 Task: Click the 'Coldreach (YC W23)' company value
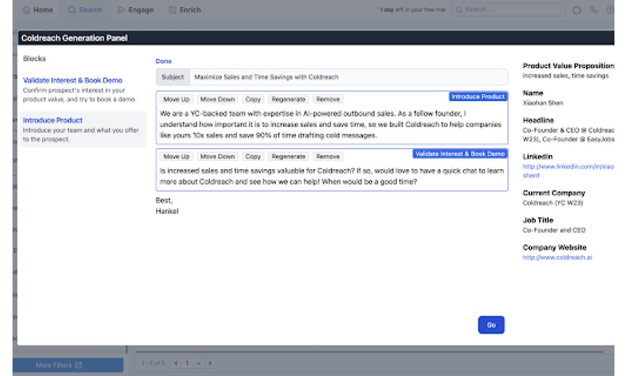click(x=552, y=203)
